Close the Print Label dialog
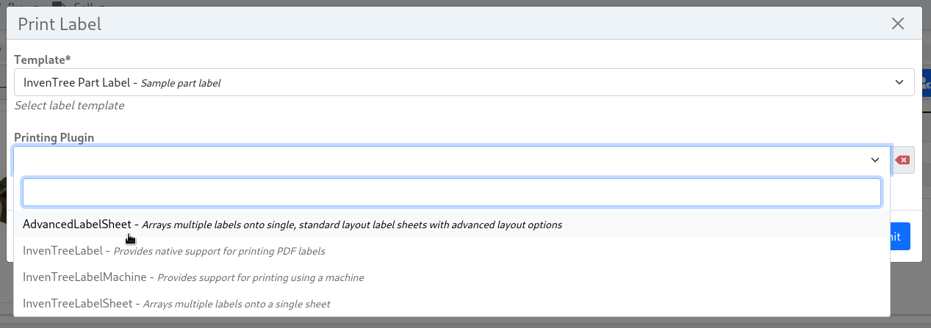Viewport: 931px width, 328px height. (x=897, y=23)
